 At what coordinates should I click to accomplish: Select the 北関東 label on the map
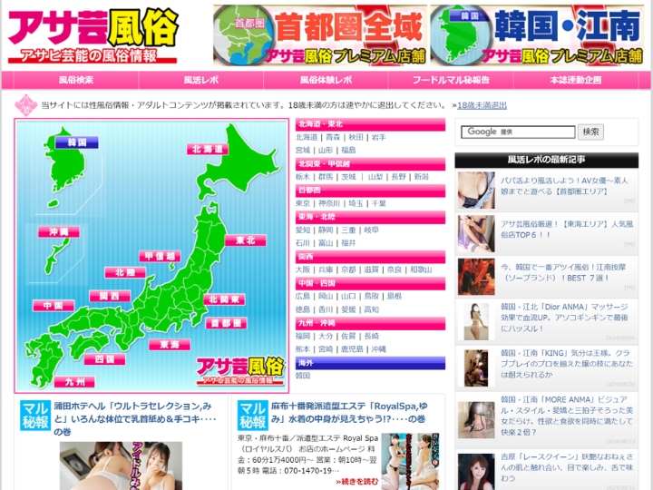(224, 299)
